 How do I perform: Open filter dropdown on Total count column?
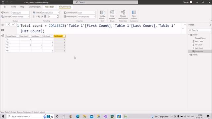pos(64,36)
